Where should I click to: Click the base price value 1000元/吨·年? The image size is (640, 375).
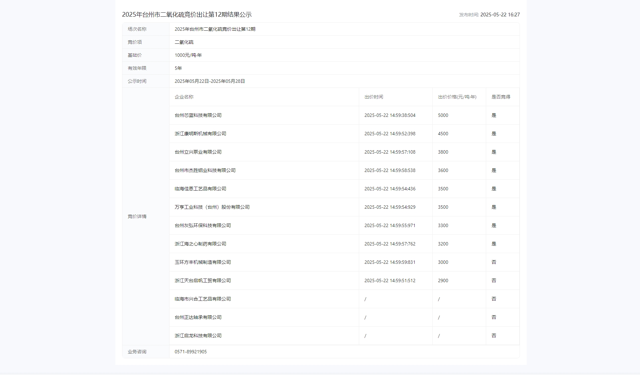tap(188, 55)
